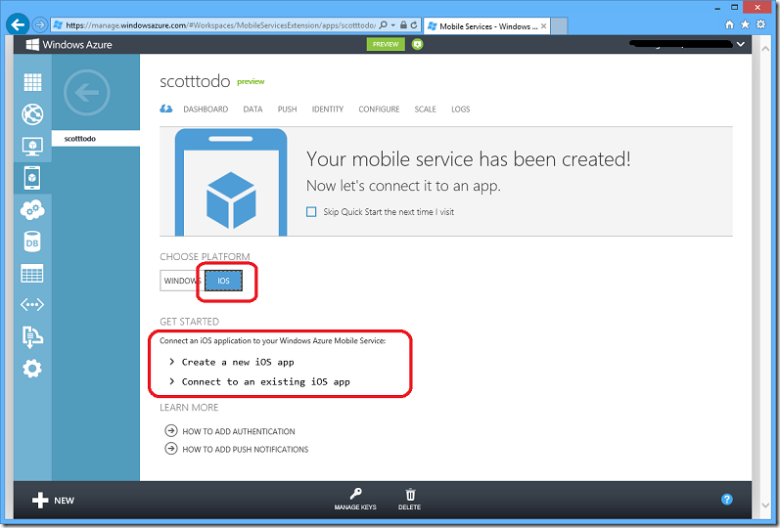Click the green feedback icon beside PREVIEW

pyautogui.click(x=417, y=44)
